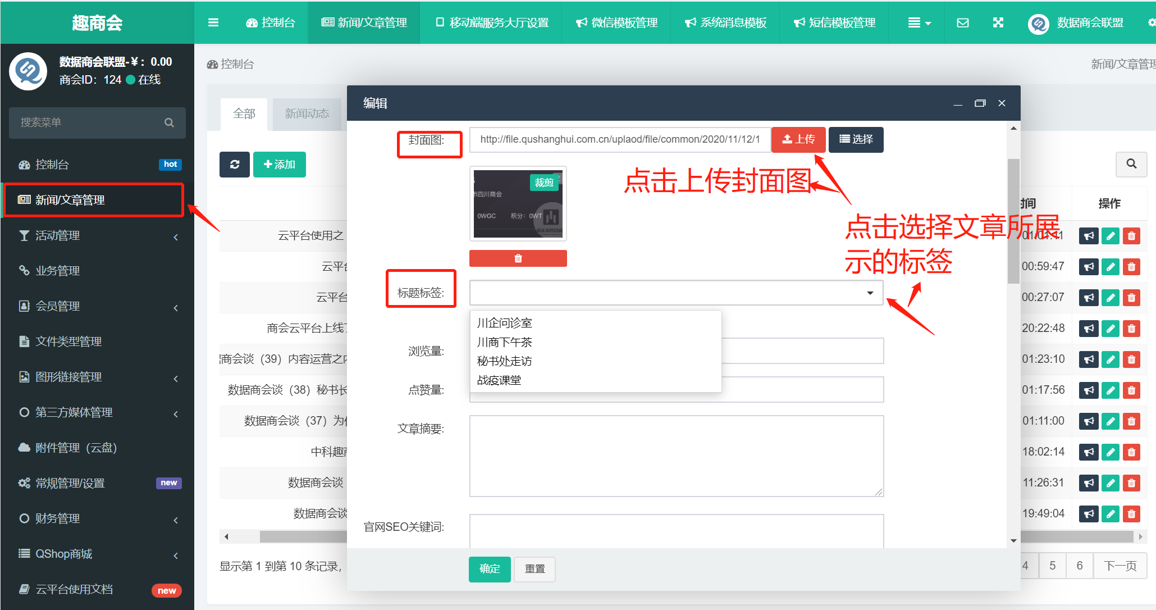This screenshot has height=610, width=1156.
Task: Click green edit pencil icon in first row
Action: tap(1110, 236)
